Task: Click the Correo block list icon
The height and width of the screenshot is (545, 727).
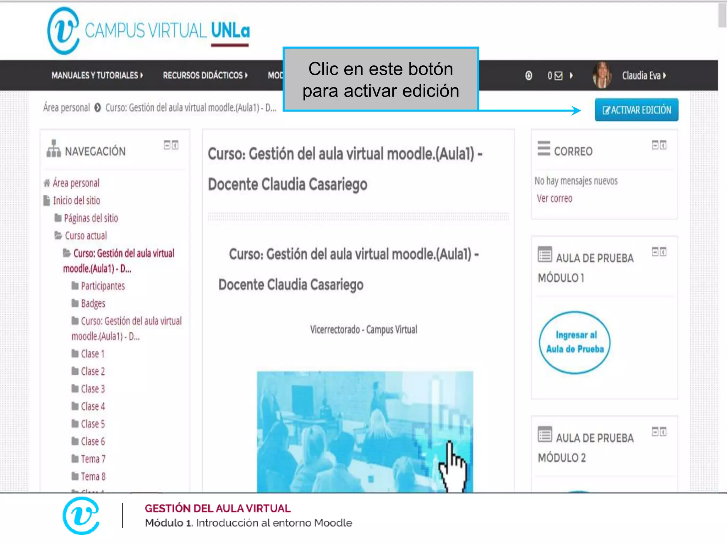Action: click(544, 148)
